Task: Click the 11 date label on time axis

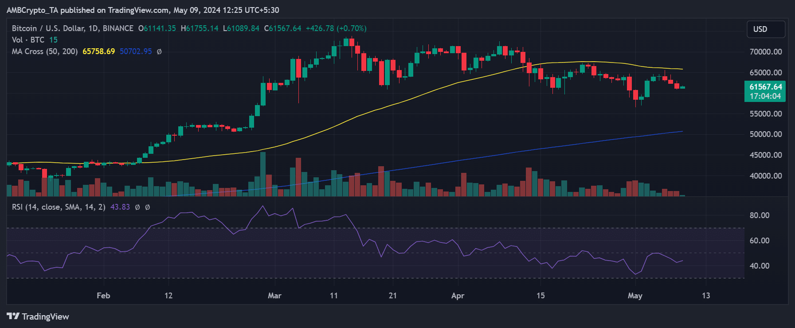Action: click(334, 296)
